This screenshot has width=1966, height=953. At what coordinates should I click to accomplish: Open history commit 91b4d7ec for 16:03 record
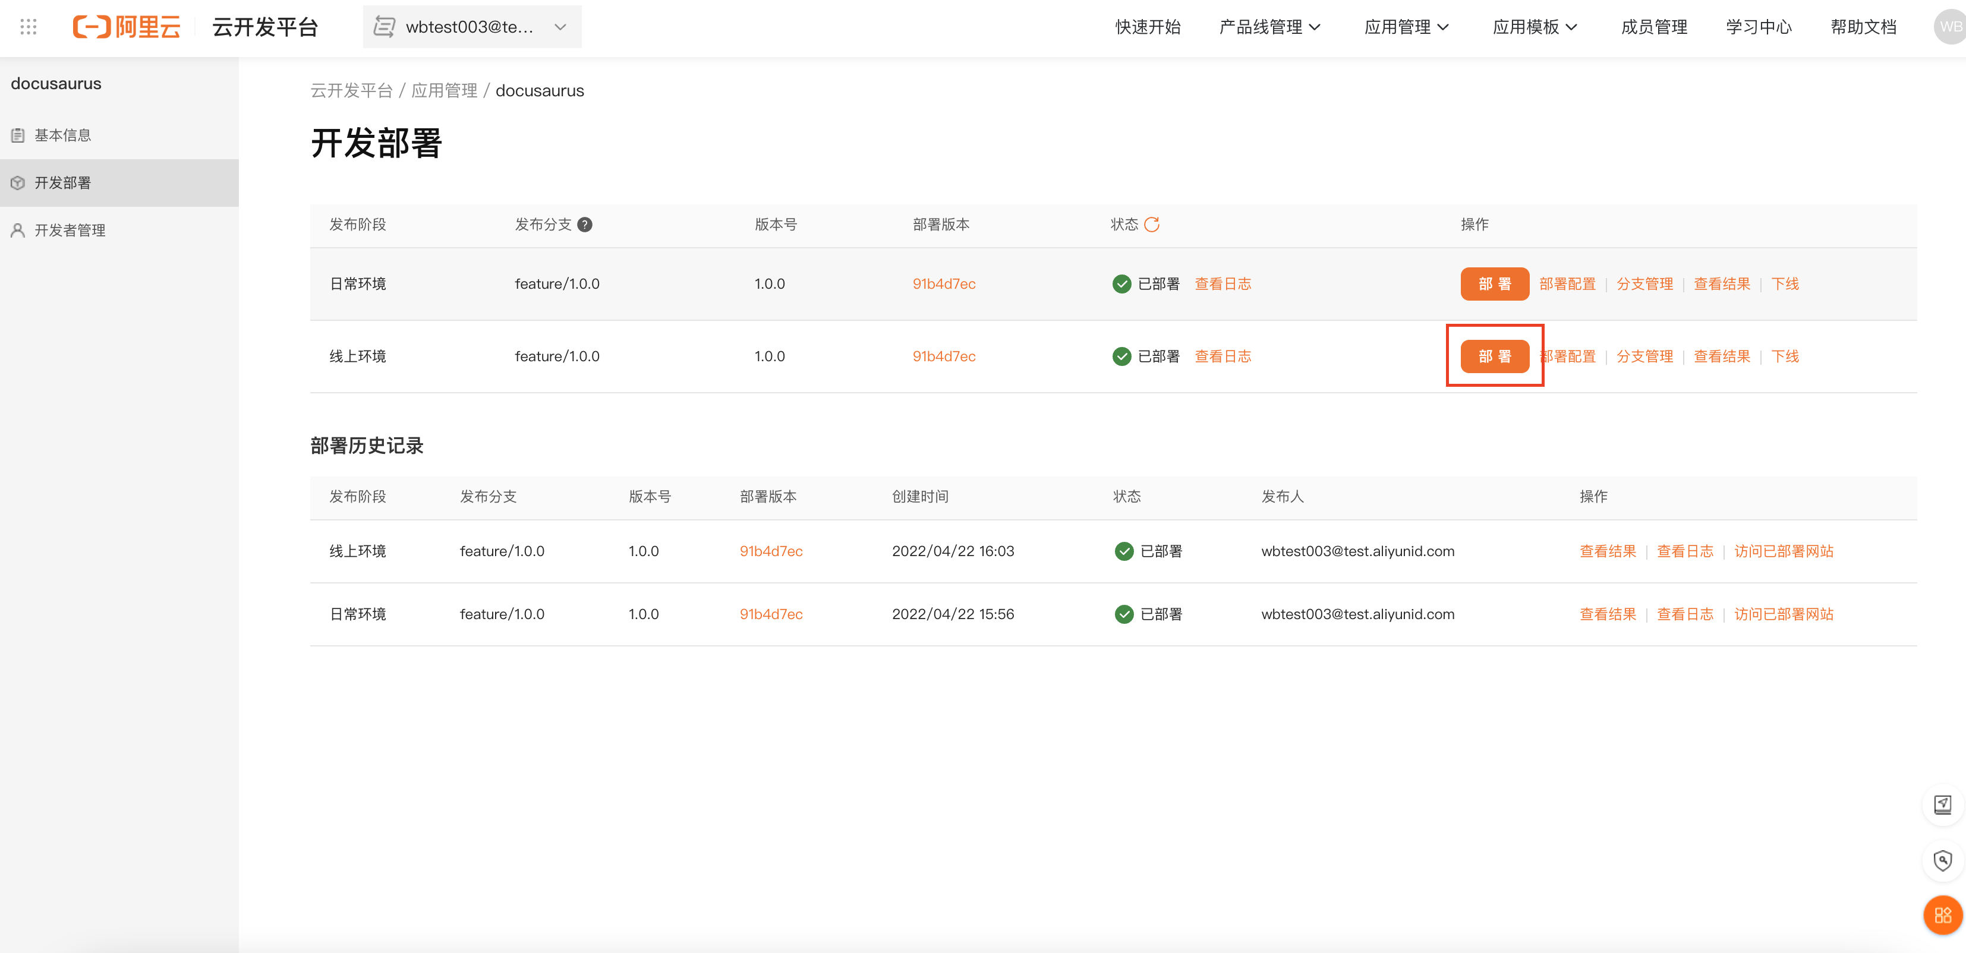point(771,551)
